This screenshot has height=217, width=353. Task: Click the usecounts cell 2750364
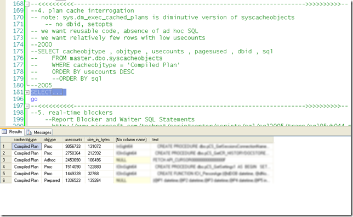(73, 153)
